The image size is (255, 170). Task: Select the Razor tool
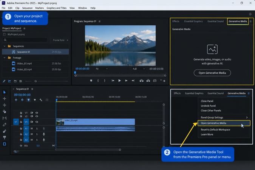click(5, 111)
